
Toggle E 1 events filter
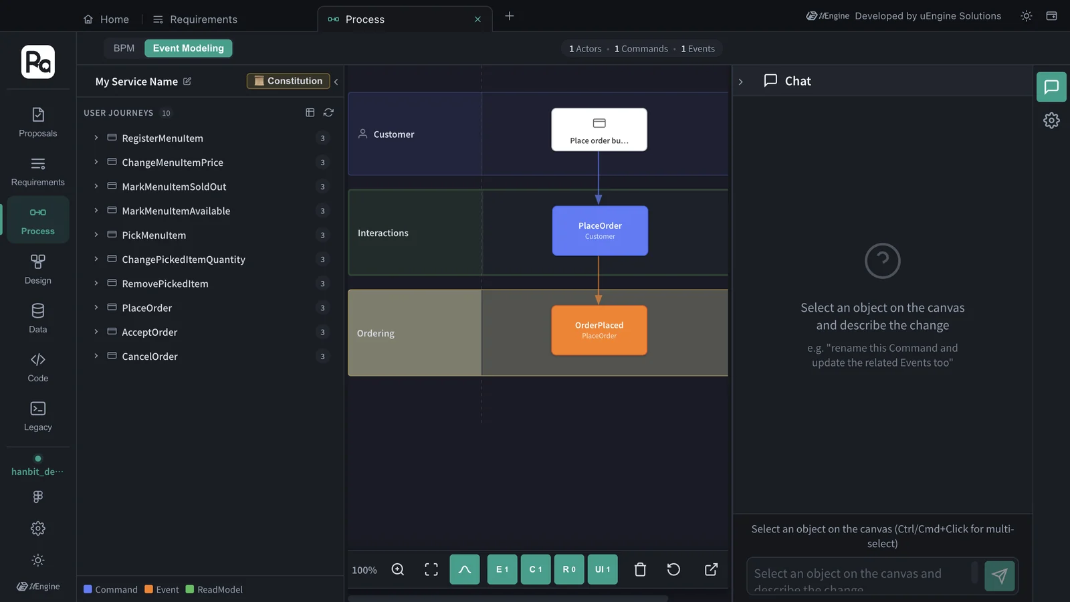[x=502, y=569]
